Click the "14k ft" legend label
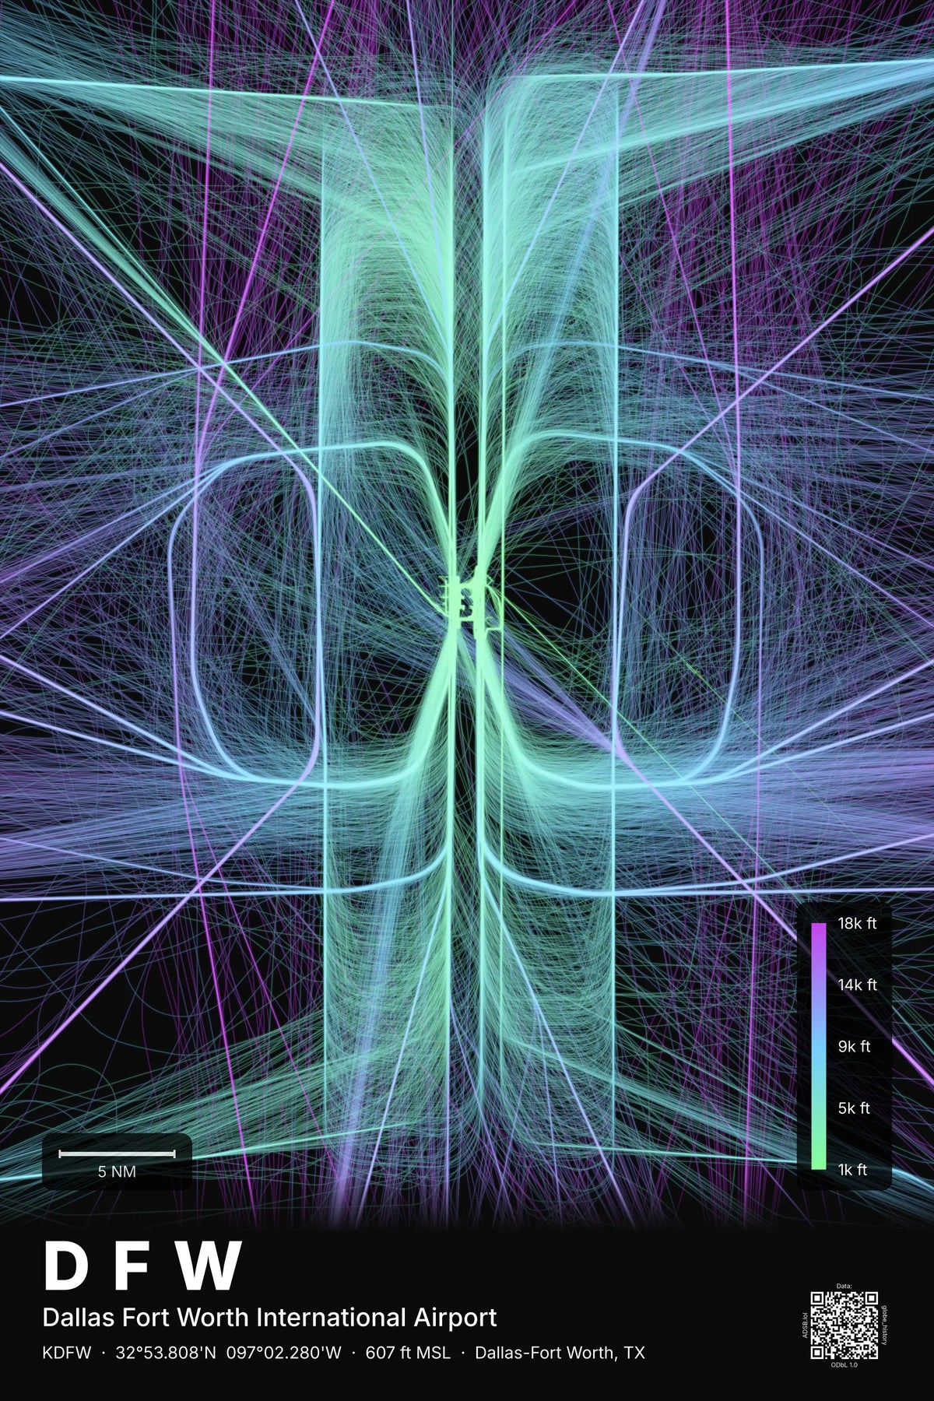 (x=857, y=985)
